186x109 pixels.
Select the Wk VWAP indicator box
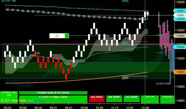pyautogui.click(x=114, y=99)
